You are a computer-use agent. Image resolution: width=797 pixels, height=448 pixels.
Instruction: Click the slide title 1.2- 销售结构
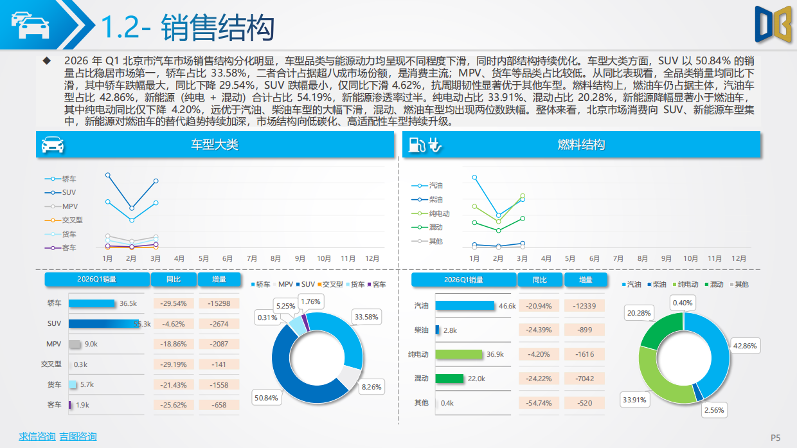tap(188, 28)
